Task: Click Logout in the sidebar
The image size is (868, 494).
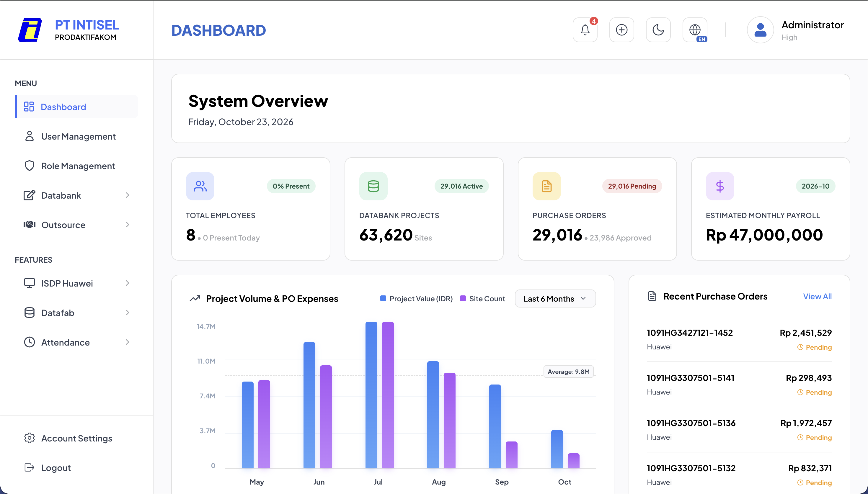Action: (76, 467)
